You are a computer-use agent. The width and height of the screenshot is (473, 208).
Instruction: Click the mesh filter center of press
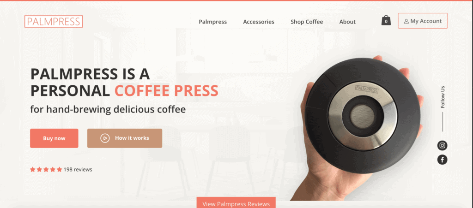coord(363,117)
